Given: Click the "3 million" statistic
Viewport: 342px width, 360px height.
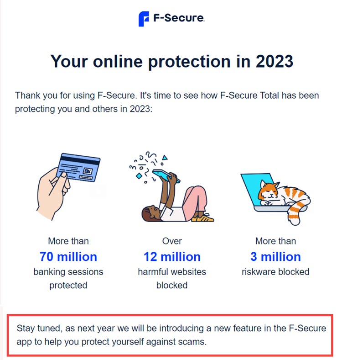Looking at the screenshot, I should tap(275, 256).
